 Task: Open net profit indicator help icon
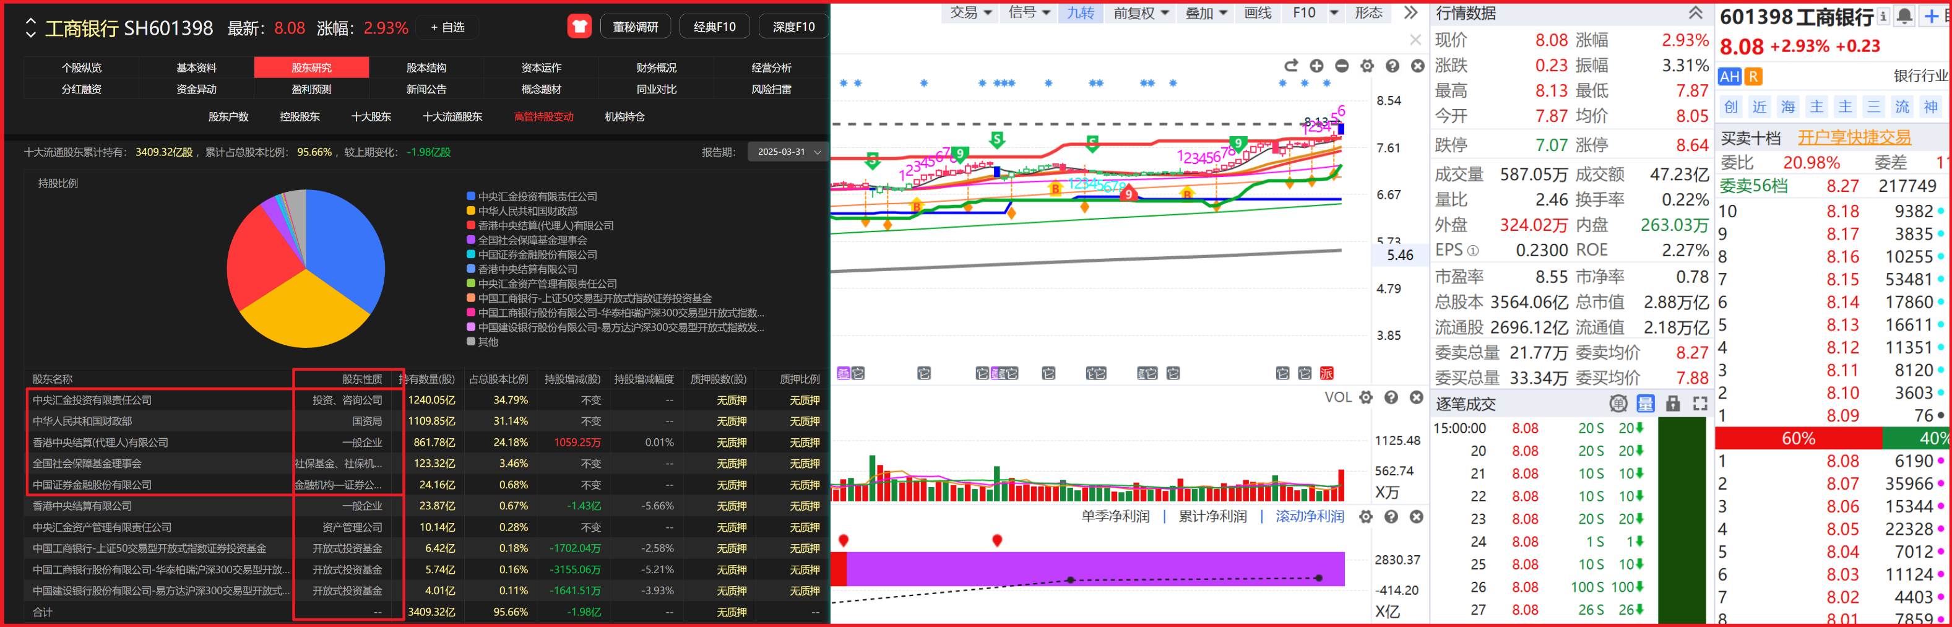click(1391, 516)
